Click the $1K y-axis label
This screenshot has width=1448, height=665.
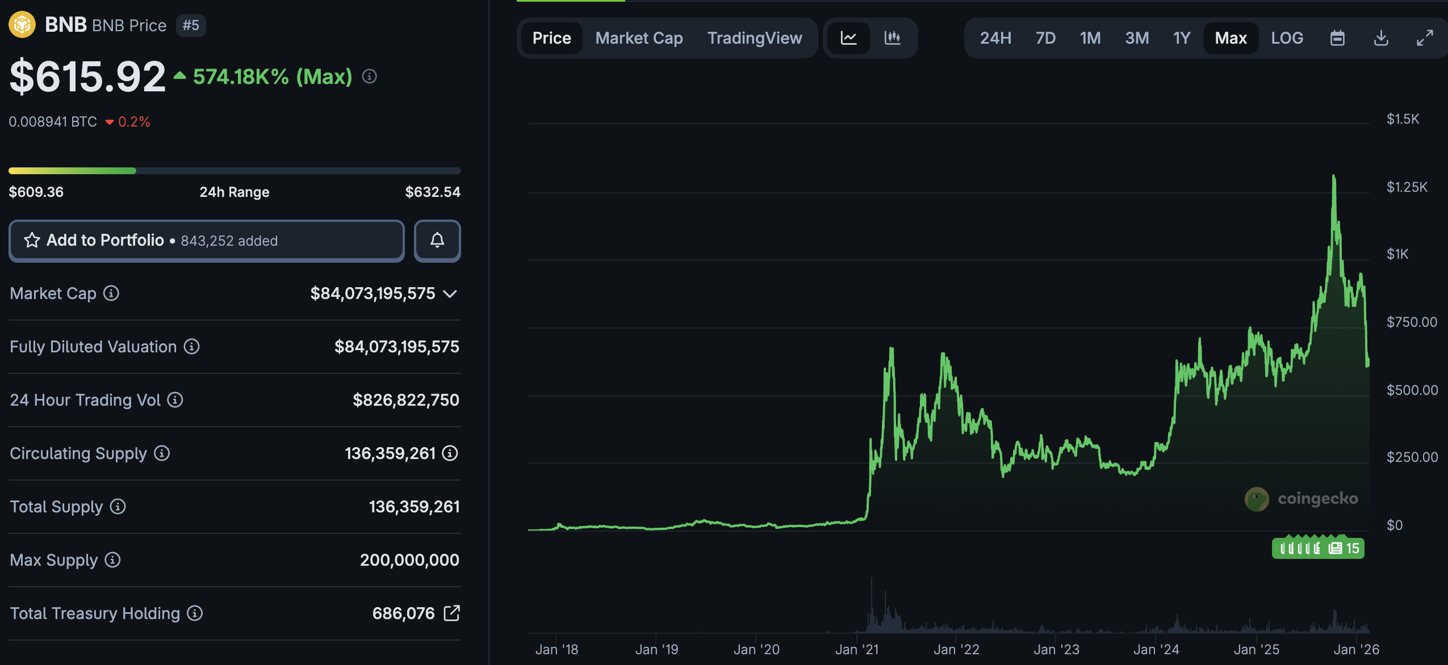coord(1397,254)
